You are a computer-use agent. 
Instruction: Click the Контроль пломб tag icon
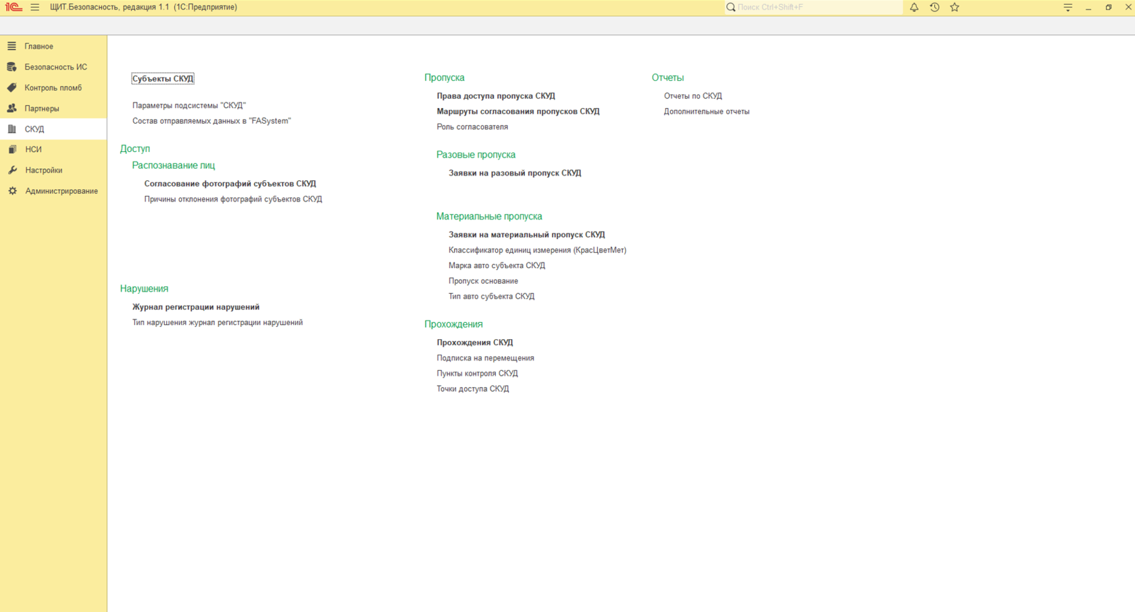tap(12, 88)
